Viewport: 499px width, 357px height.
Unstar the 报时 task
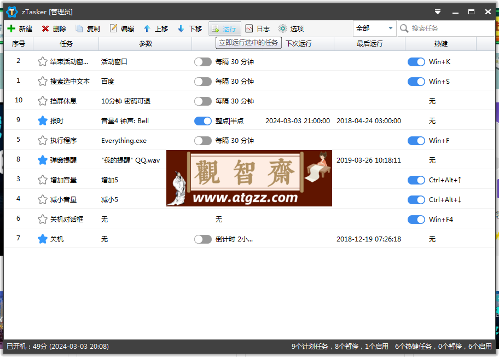pos(42,120)
